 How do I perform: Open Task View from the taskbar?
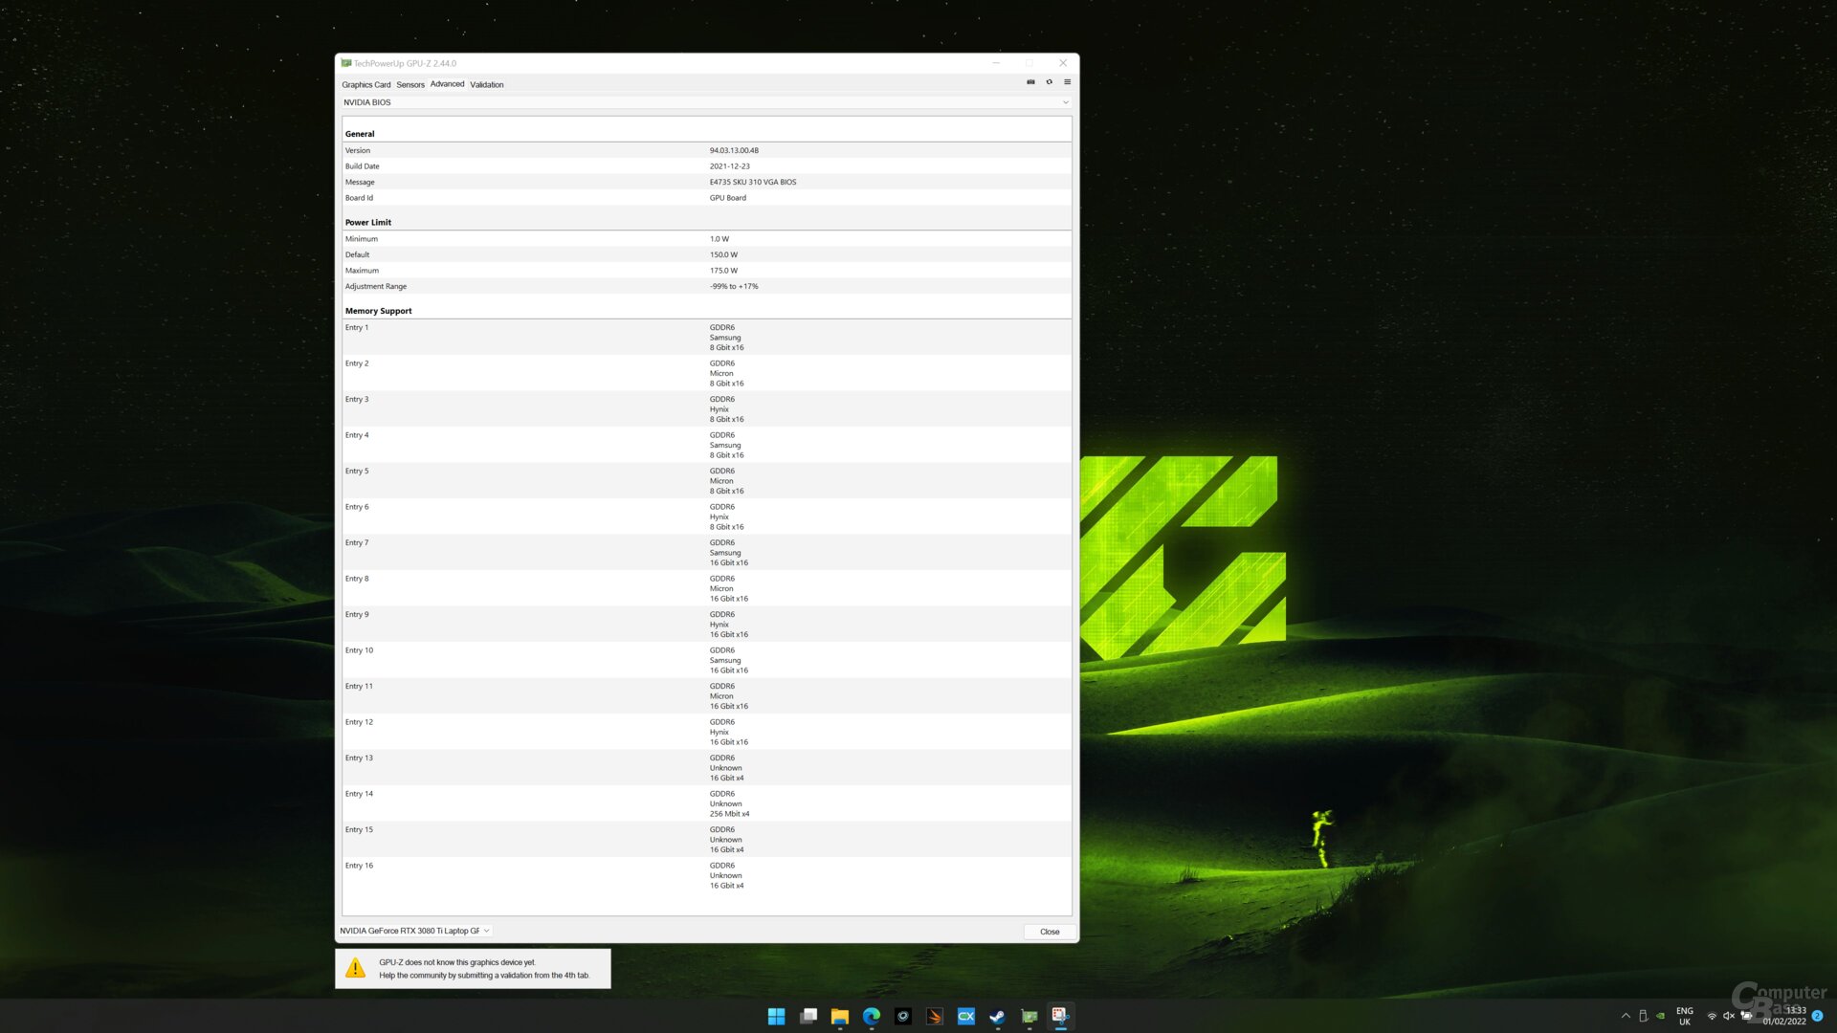[808, 1016]
